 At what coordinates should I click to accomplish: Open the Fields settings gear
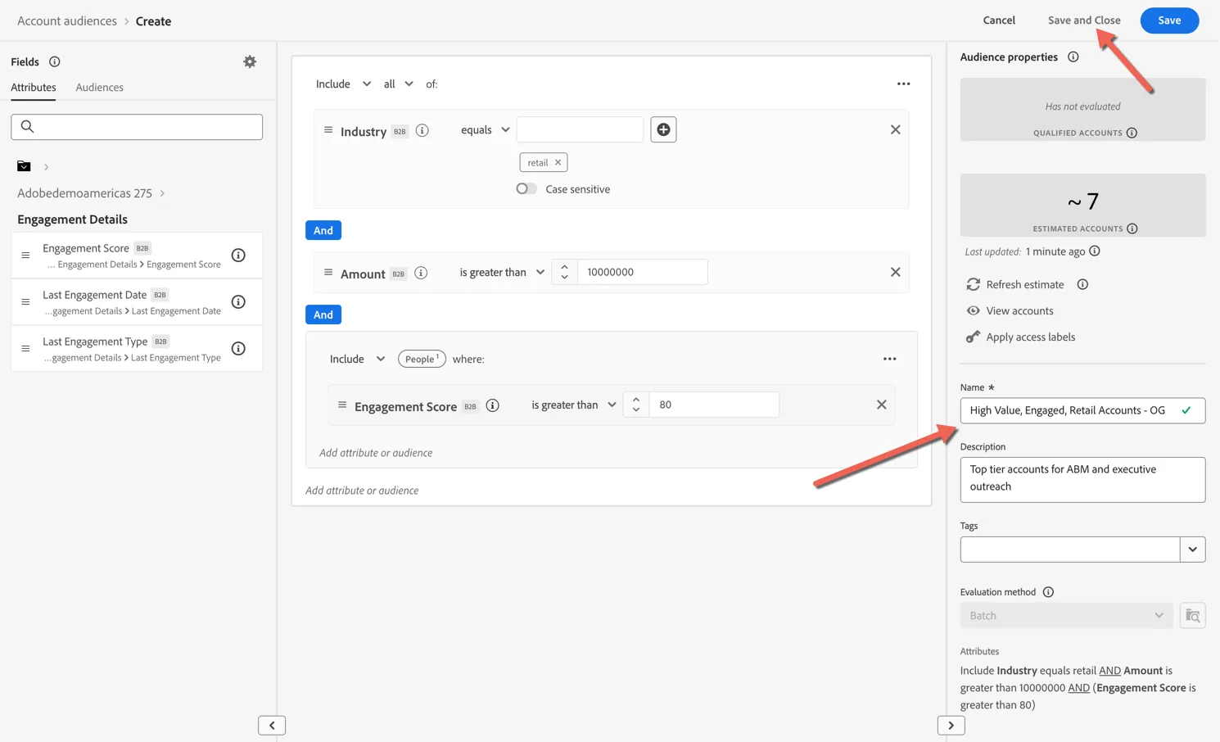[250, 61]
